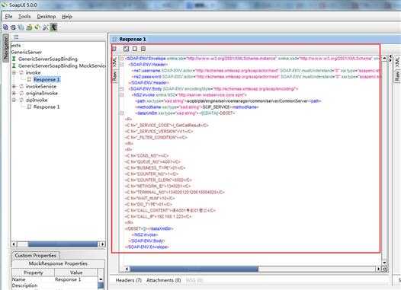Fold the SOAP-ENV:Envelope element in the XML editor
Screen dimensions: 401x290
click(122, 59)
